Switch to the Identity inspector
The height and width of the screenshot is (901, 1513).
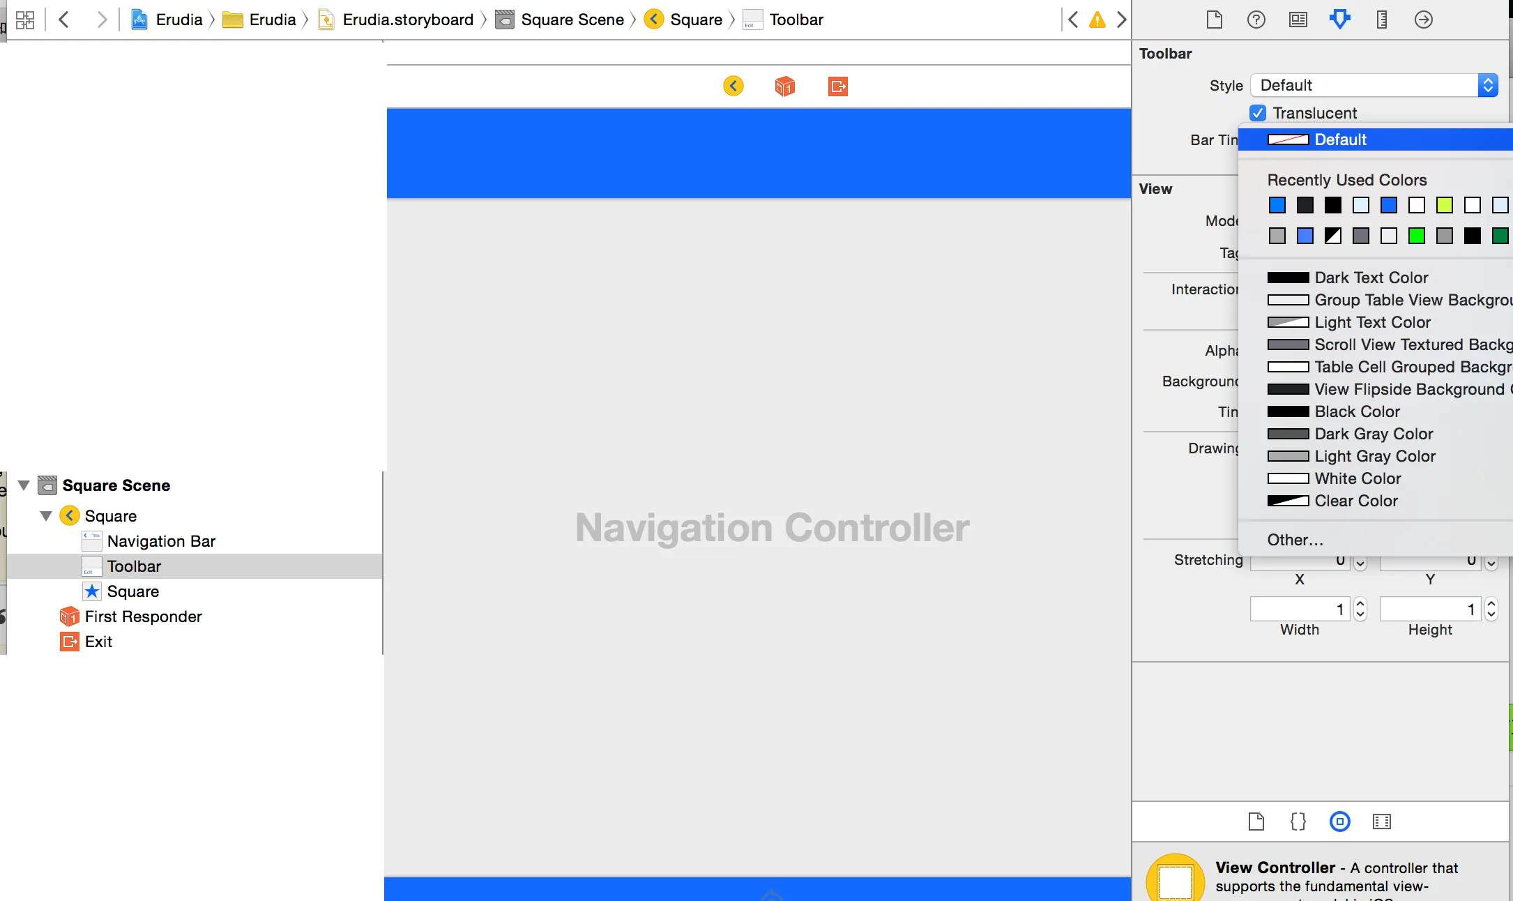(x=1298, y=20)
